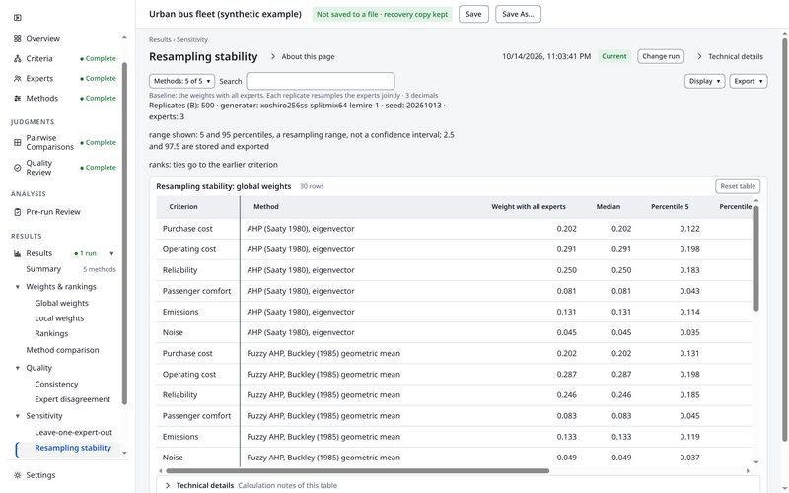Click the Results breadcrumb link
Viewport: 789px width, 493px height.
(x=160, y=39)
